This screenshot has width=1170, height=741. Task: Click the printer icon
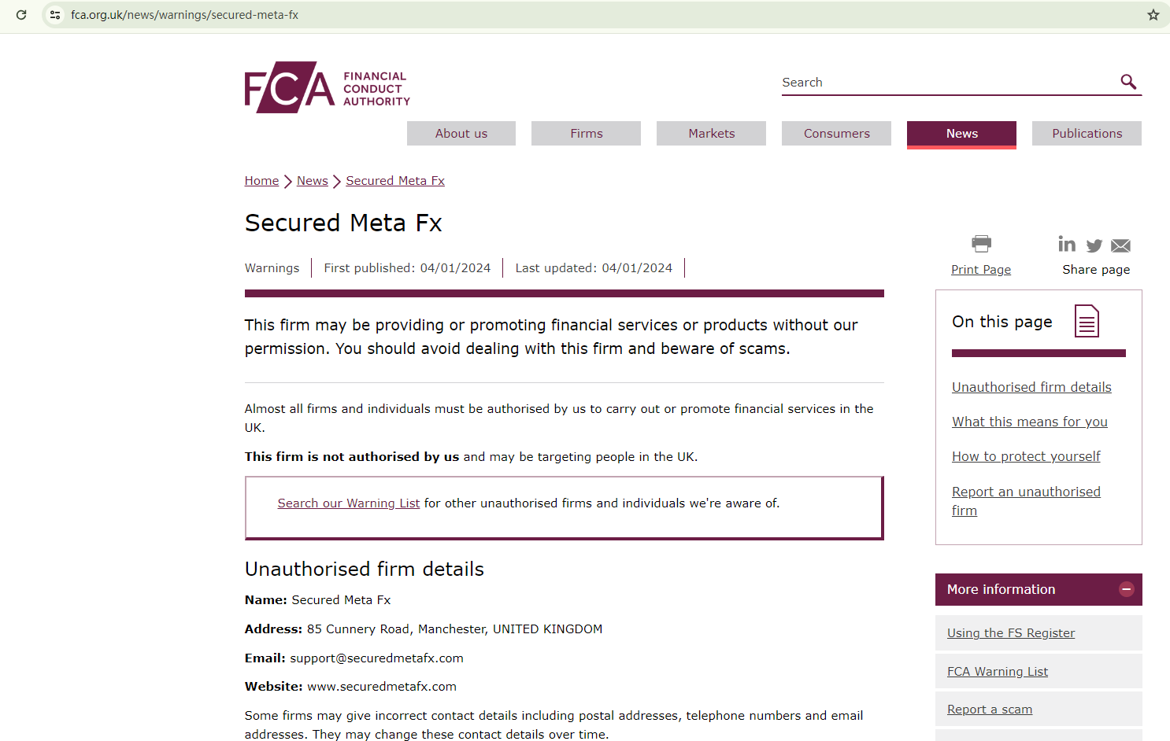(x=981, y=244)
